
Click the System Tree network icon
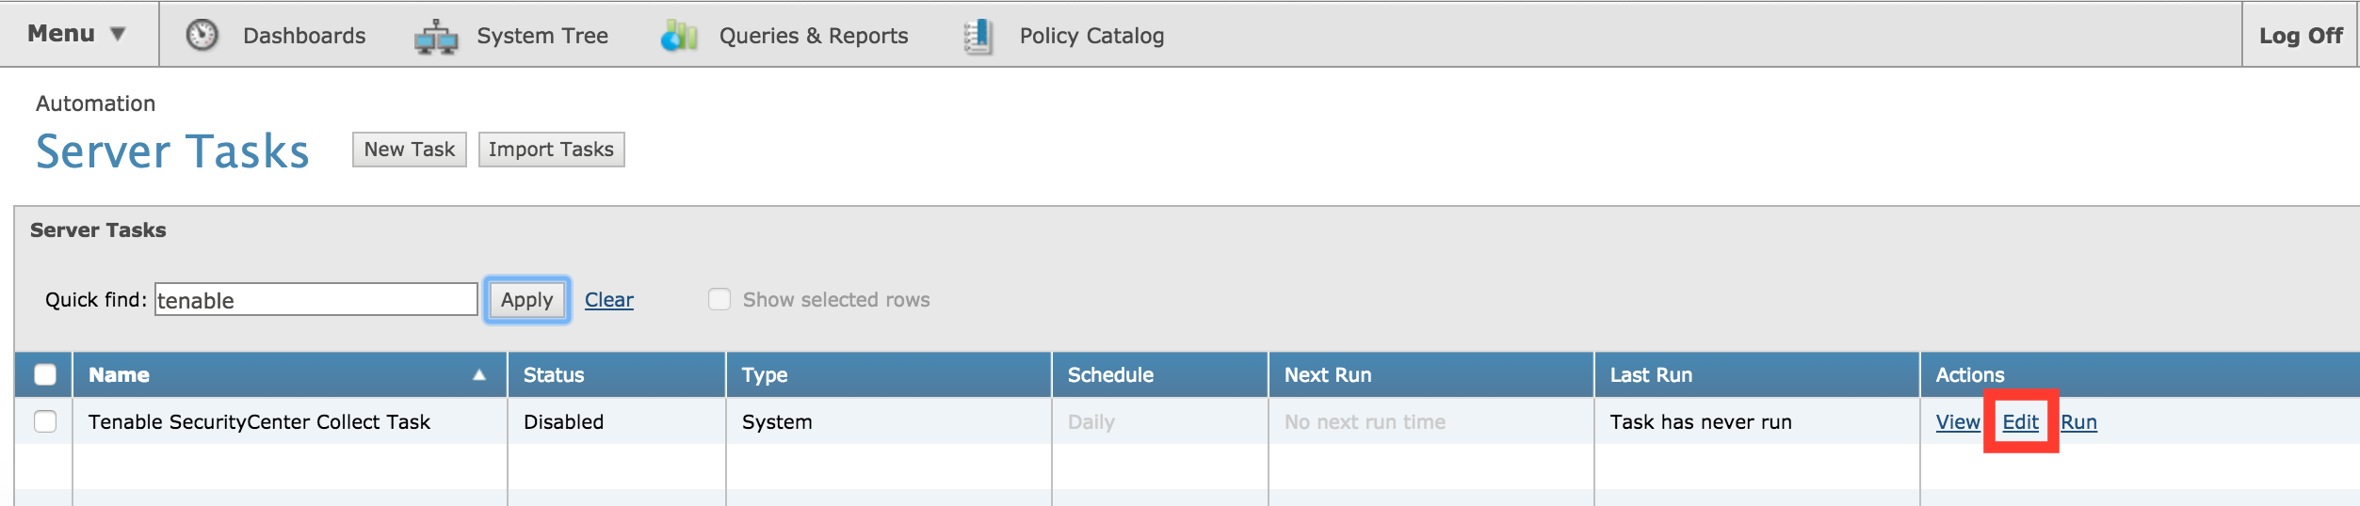click(x=436, y=36)
